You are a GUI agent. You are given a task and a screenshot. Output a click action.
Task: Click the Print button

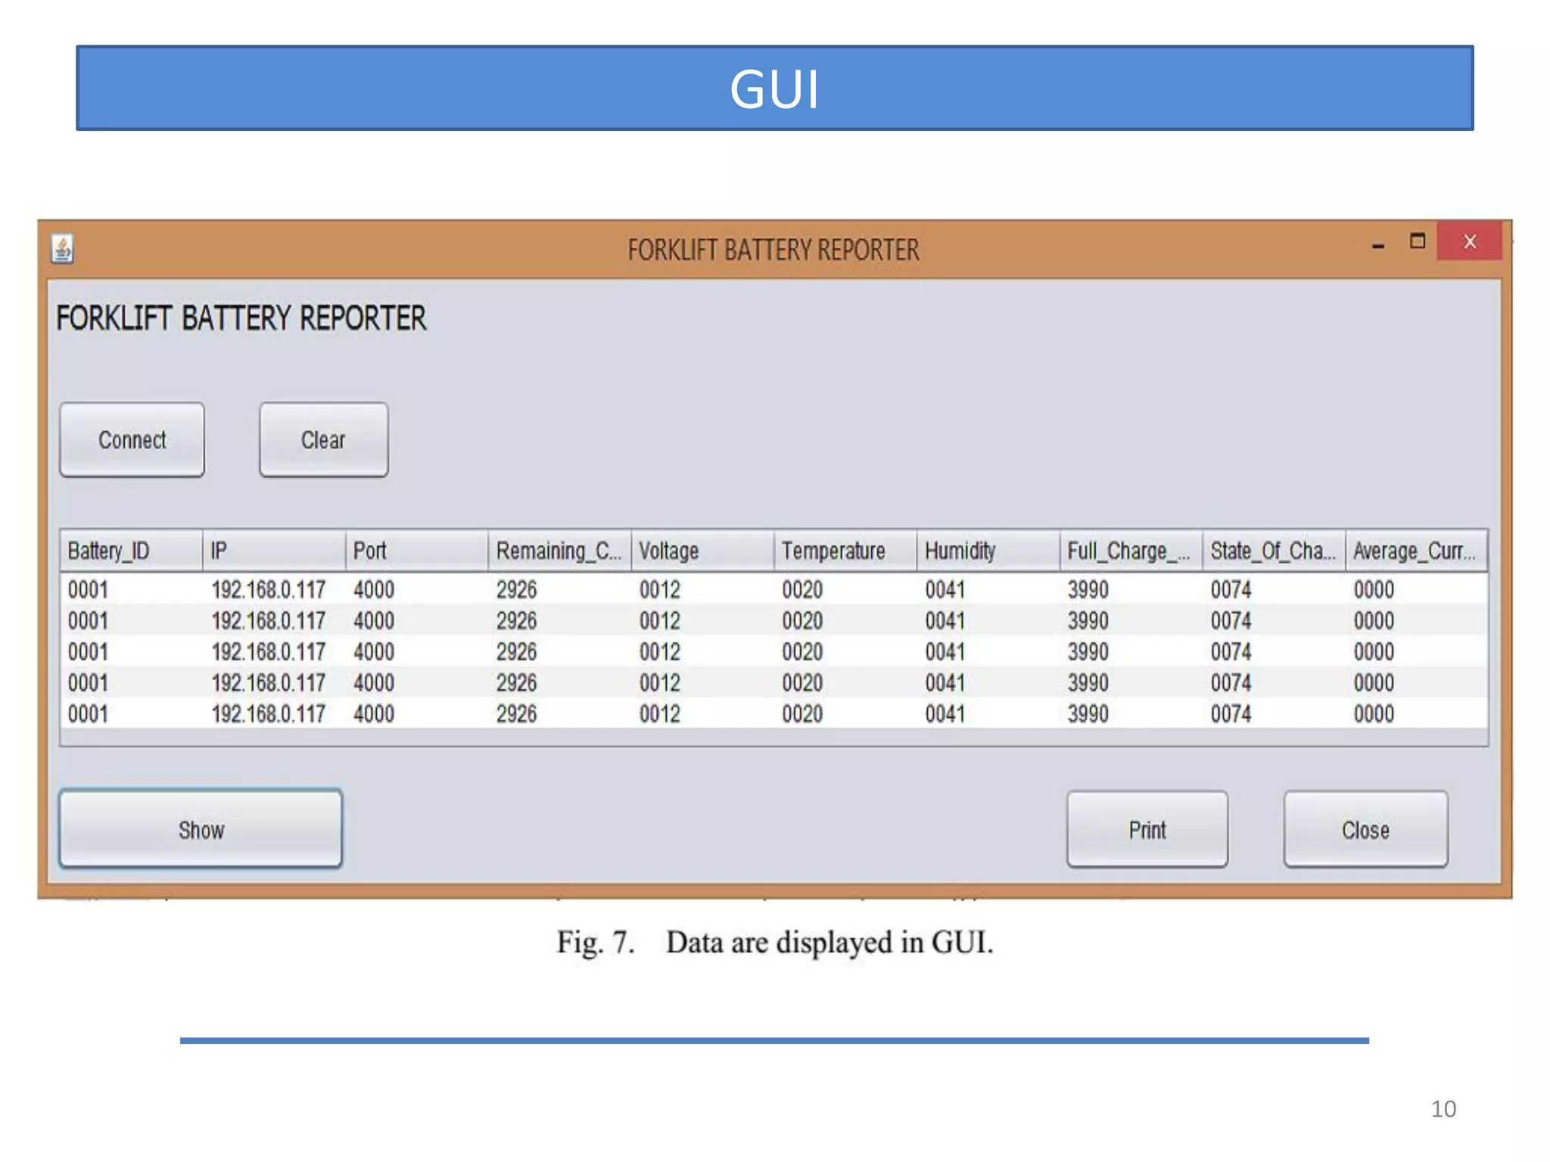[x=1147, y=829]
